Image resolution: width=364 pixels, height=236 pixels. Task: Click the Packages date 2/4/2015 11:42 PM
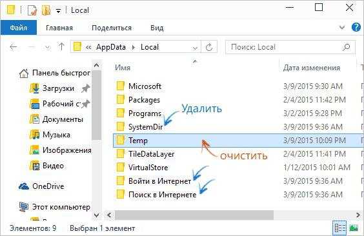click(314, 100)
